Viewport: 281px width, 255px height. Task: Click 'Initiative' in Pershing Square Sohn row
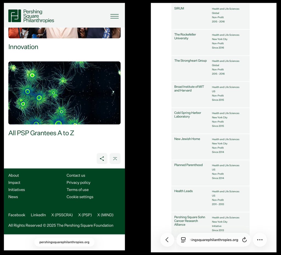click(x=217, y=226)
